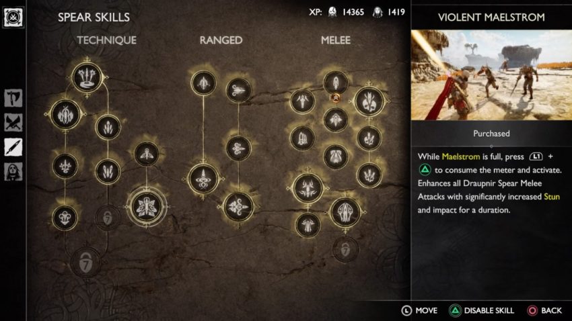Select the Draupnir Spear skills sidebar icon
Image resolution: width=572 pixels, height=321 pixels.
coord(13,147)
